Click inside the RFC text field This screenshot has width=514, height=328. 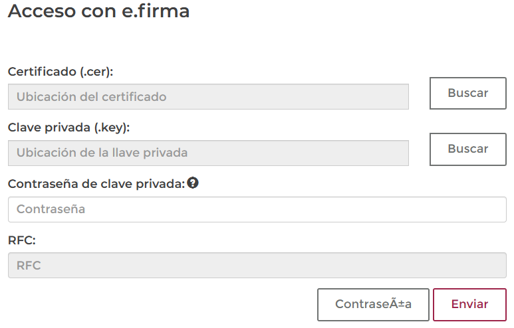pyautogui.click(x=257, y=266)
